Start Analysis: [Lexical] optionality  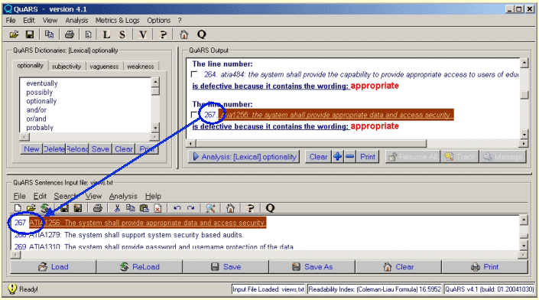(244, 157)
